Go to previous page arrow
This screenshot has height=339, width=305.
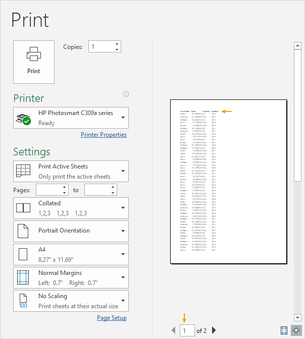[x=174, y=330]
